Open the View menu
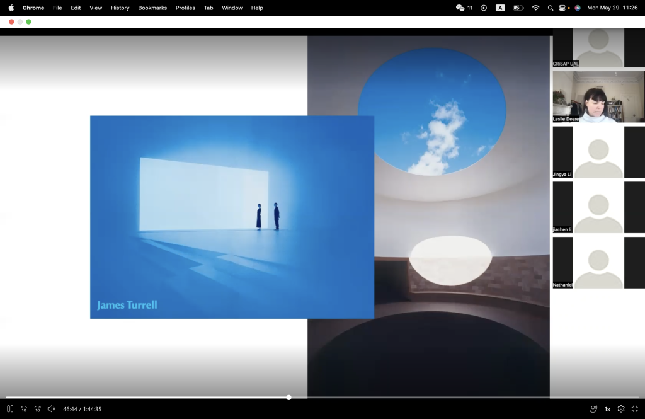 [96, 8]
